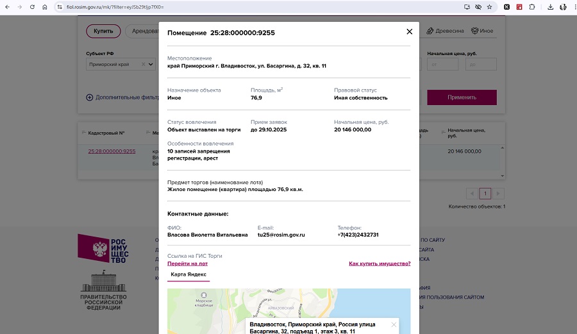Viewport: 577px width, 334px height.
Task: Expand the Субъект РФ dropdown
Action: coord(151,64)
